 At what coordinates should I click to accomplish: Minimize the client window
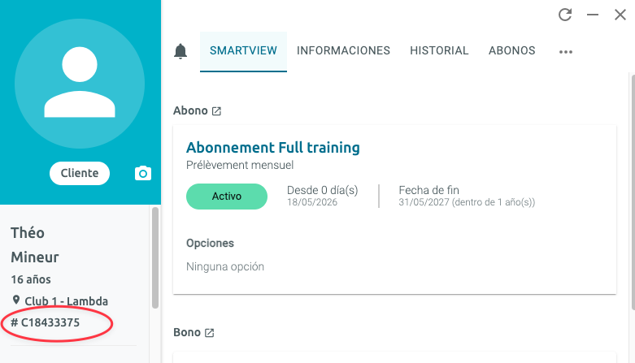tap(593, 15)
